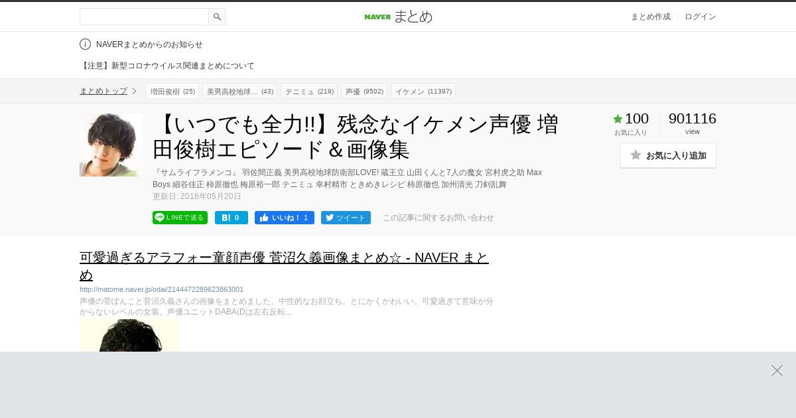Open the NAVER まとめ logo homepage
Viewport: 796px width, 418px height.
398,17
